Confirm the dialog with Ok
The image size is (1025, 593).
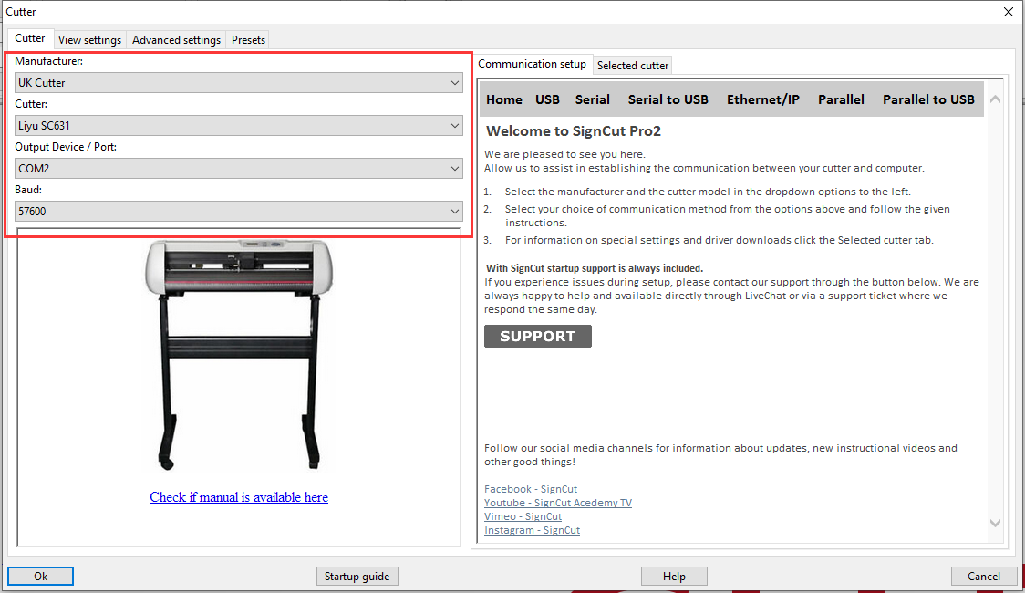coord(40,576)
